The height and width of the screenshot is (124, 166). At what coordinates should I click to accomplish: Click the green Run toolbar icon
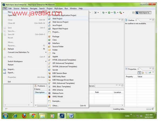[x=109, y=13]
